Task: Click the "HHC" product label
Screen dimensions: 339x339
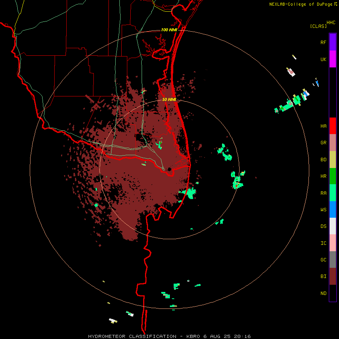Action: tap(331, 23)
